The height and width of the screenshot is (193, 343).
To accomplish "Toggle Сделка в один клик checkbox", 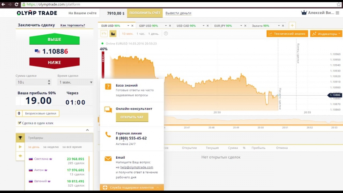I will (19, 123).
